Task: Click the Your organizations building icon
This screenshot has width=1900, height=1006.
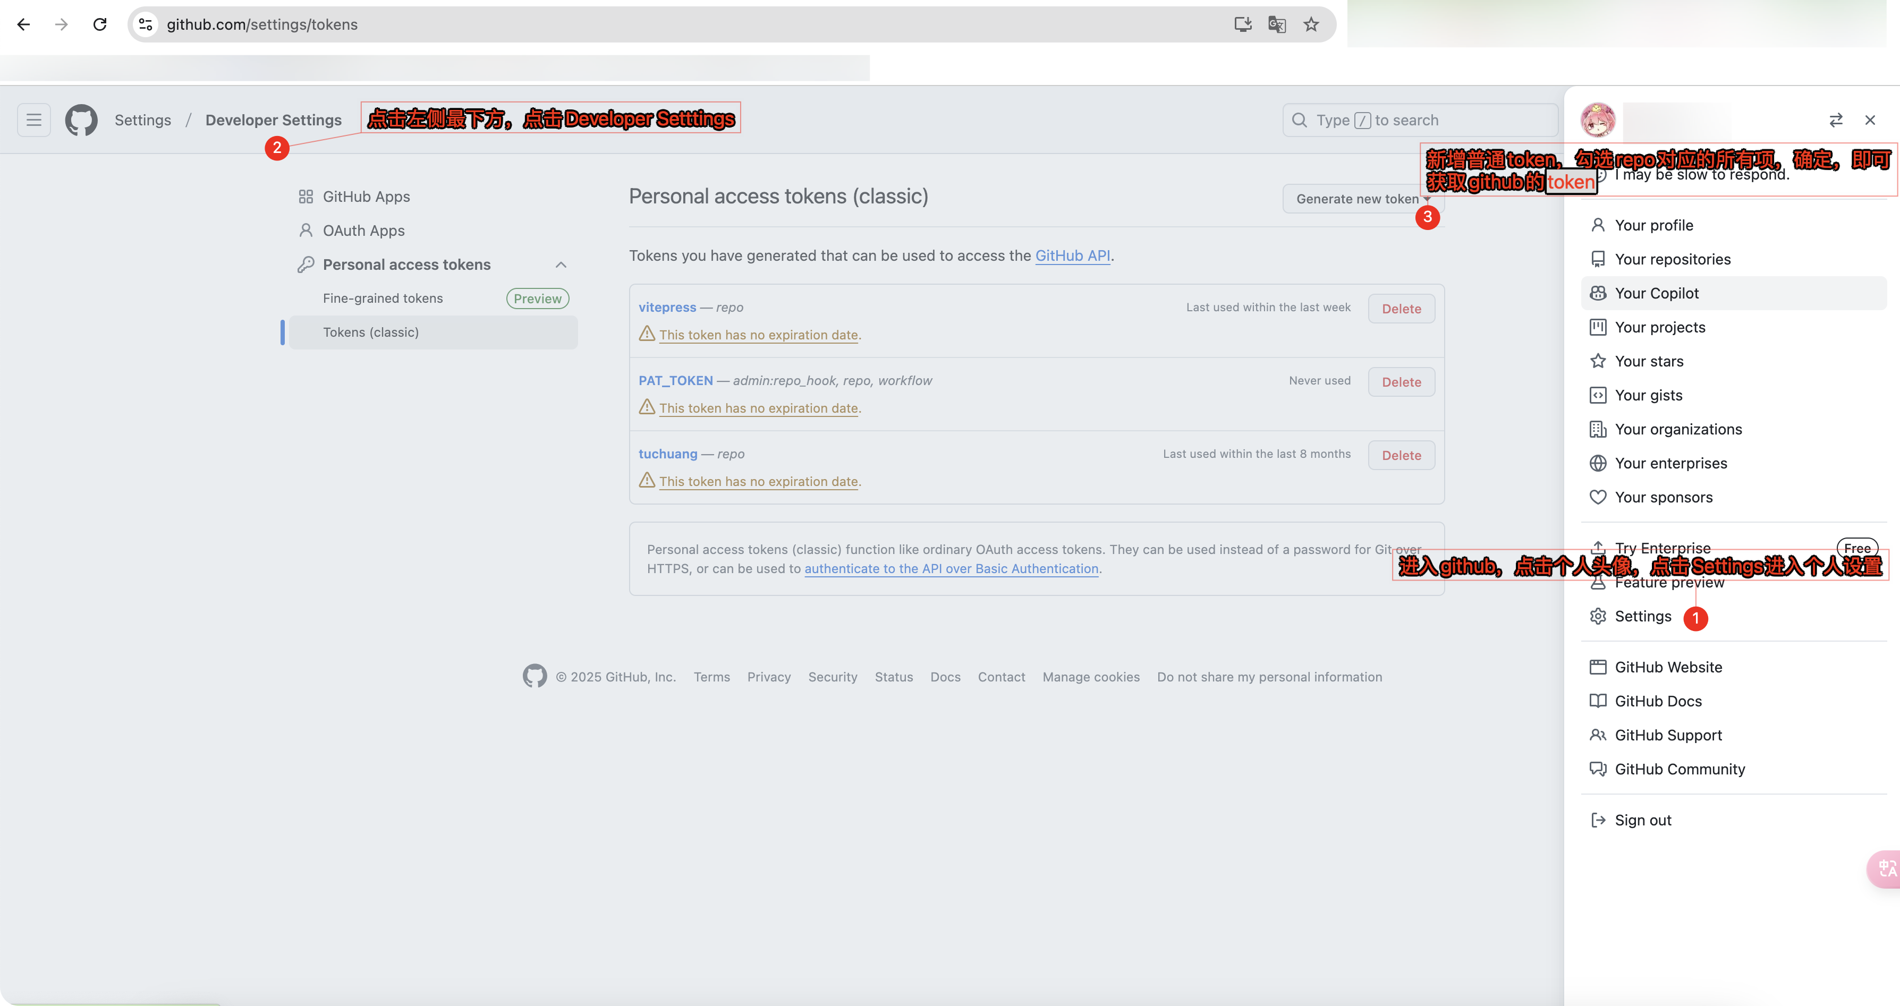Action: coord(1598,429)
